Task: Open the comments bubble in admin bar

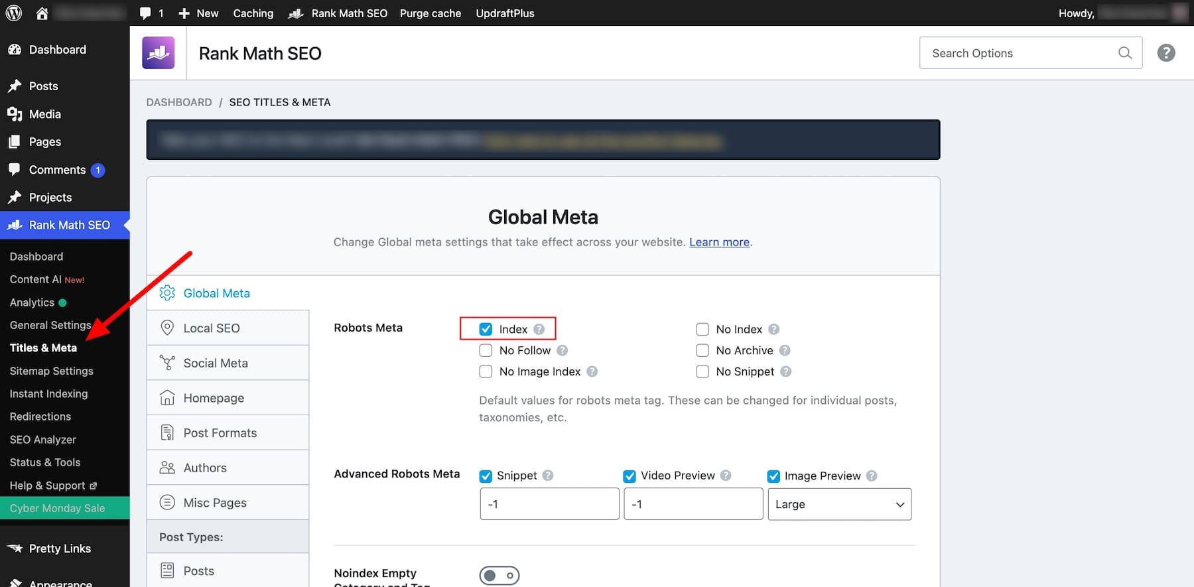Action: pos(151,13)
